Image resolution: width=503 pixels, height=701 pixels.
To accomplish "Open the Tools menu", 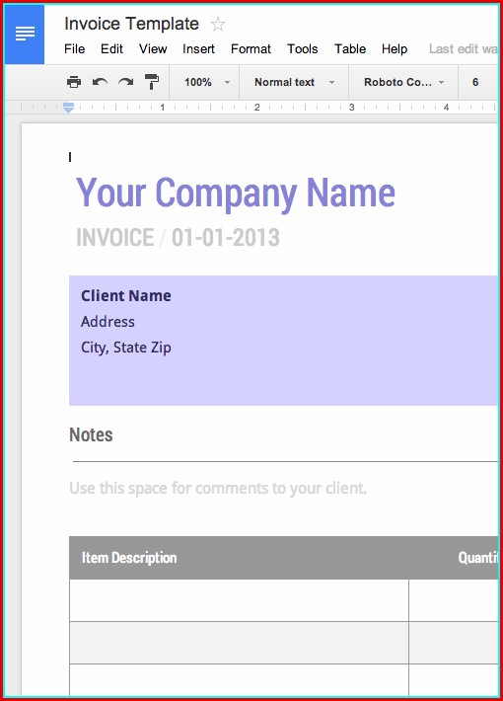I will pyautogui.click(x=303, y=48).
